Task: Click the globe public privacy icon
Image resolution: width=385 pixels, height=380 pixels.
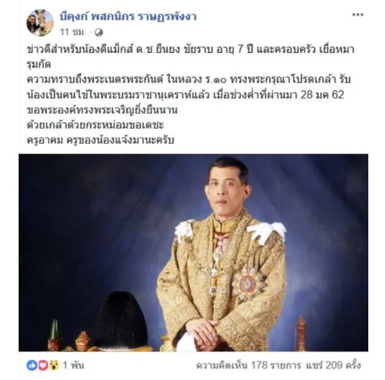Action: (98, 32)
